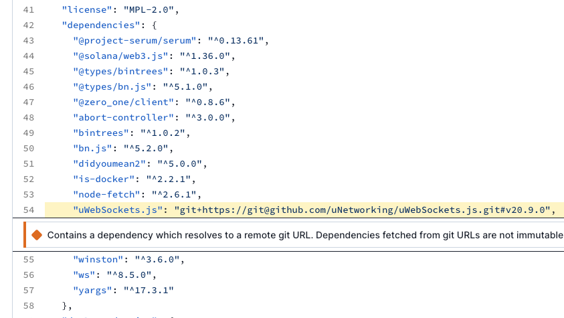Click the "bn.js" key on line 50

93,149
